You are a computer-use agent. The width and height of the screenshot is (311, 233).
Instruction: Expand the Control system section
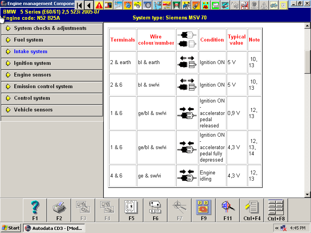pyautogui.click(x=52, y=98)
